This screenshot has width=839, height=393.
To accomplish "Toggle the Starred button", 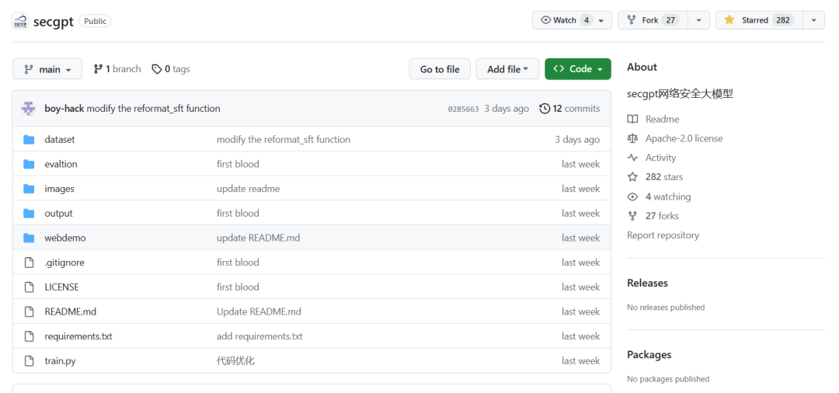I will tap(759, 20).
